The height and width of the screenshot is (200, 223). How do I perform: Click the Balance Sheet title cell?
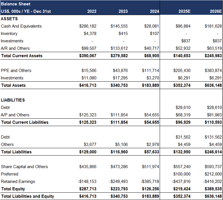pos(15,4)
